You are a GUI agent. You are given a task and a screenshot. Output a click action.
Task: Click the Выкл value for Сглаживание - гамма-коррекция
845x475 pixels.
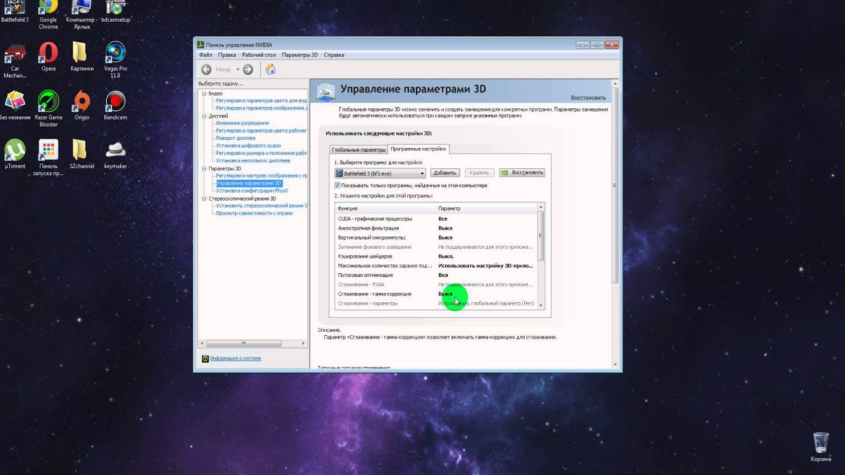coord(446,294)
